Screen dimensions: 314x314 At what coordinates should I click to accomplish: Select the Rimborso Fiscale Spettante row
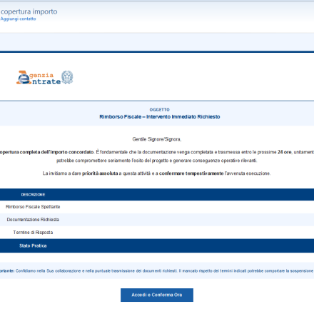157,207
